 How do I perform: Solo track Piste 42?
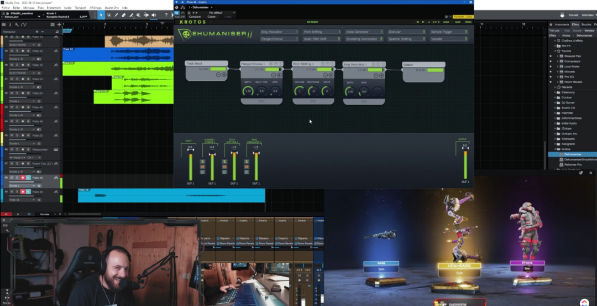(x=17, y=51)
